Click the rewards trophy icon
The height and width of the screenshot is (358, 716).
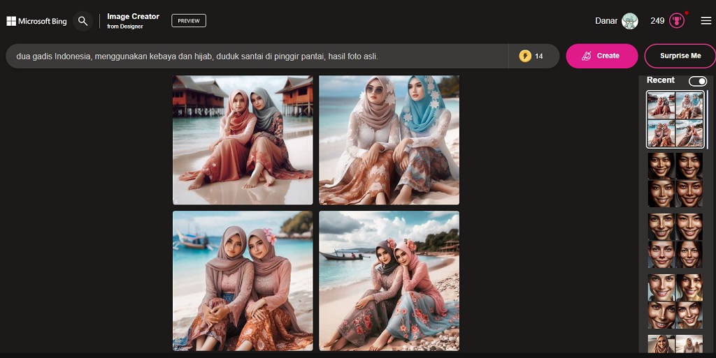676,21
